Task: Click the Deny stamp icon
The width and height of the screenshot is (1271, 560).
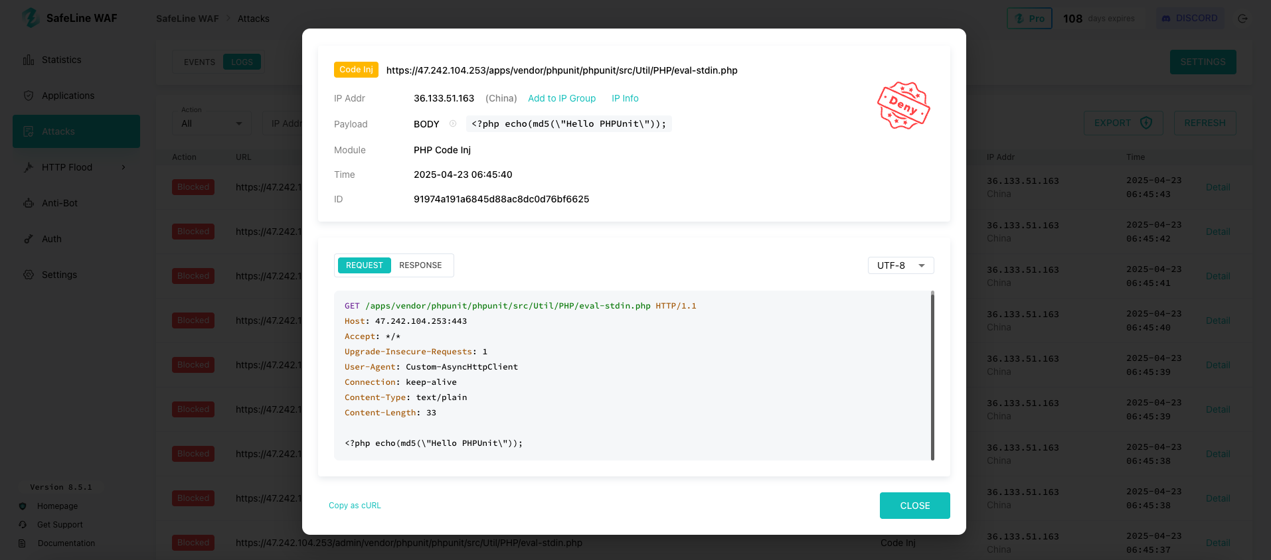Action: (903, 105)
